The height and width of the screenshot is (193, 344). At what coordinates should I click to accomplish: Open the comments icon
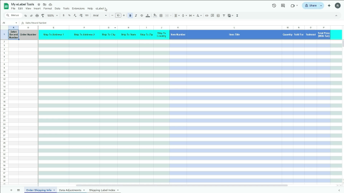283,6
